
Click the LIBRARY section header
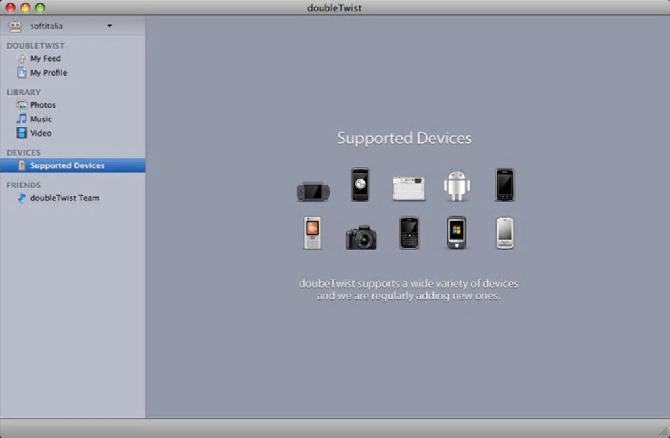point(24,93)
